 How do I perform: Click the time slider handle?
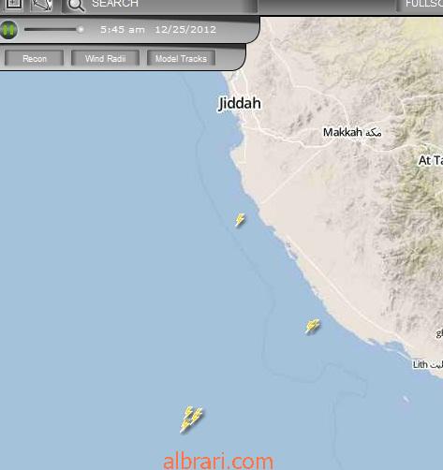tap(81, 30)
